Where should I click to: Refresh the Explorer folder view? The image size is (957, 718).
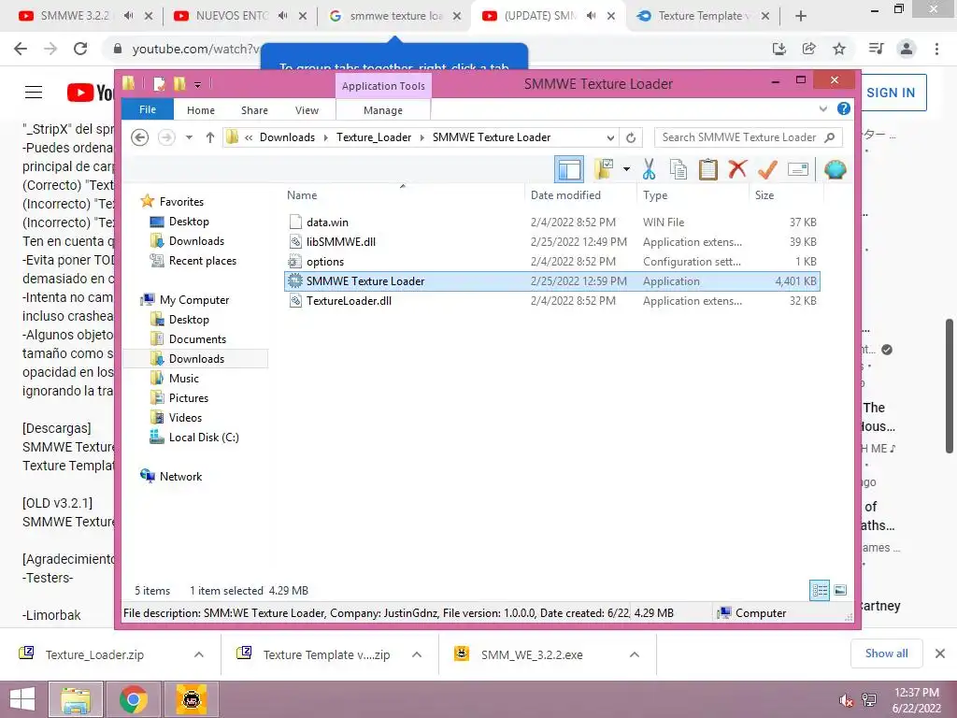point(631,138)
